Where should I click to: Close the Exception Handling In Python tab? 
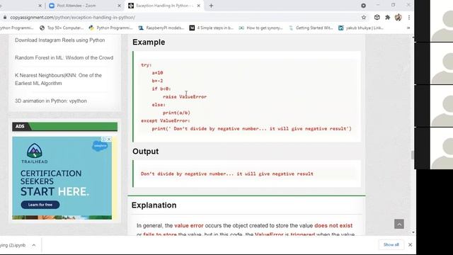(x=198, y=6)
